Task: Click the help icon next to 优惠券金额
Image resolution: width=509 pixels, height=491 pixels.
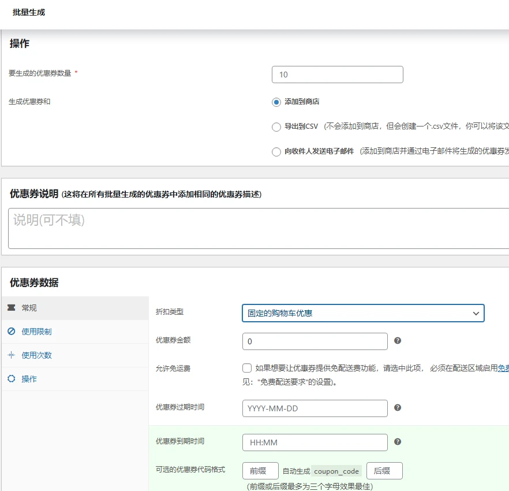Action: (398, 341)
